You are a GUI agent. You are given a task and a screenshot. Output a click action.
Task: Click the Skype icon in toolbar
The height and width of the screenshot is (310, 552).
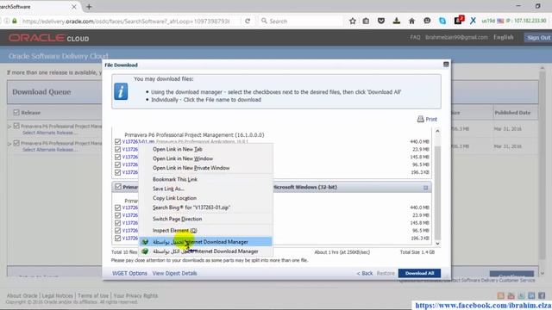(442, 21)
